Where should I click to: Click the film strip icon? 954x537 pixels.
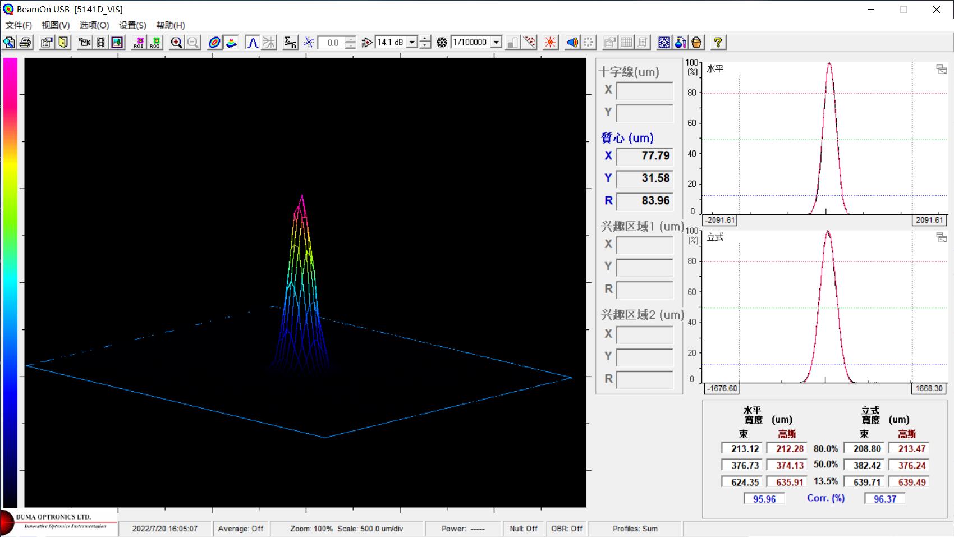[101, 43]
